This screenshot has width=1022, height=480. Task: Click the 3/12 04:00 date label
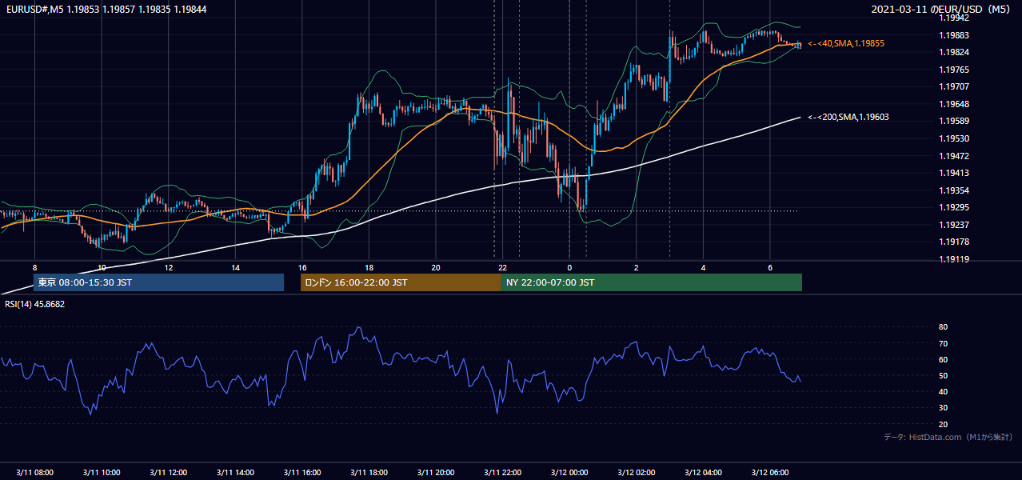tap(703, 473)
